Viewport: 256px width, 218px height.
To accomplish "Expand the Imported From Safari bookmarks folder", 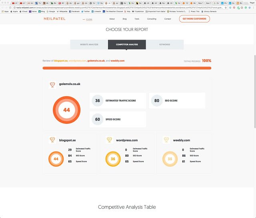I will point(156,12).
